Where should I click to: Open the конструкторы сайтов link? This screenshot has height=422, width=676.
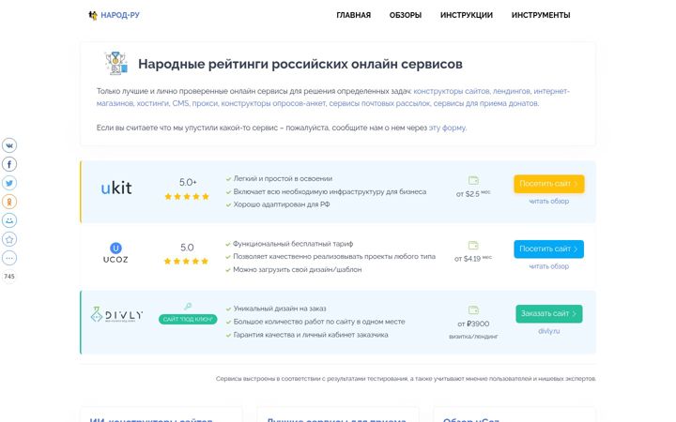point(452,91)
